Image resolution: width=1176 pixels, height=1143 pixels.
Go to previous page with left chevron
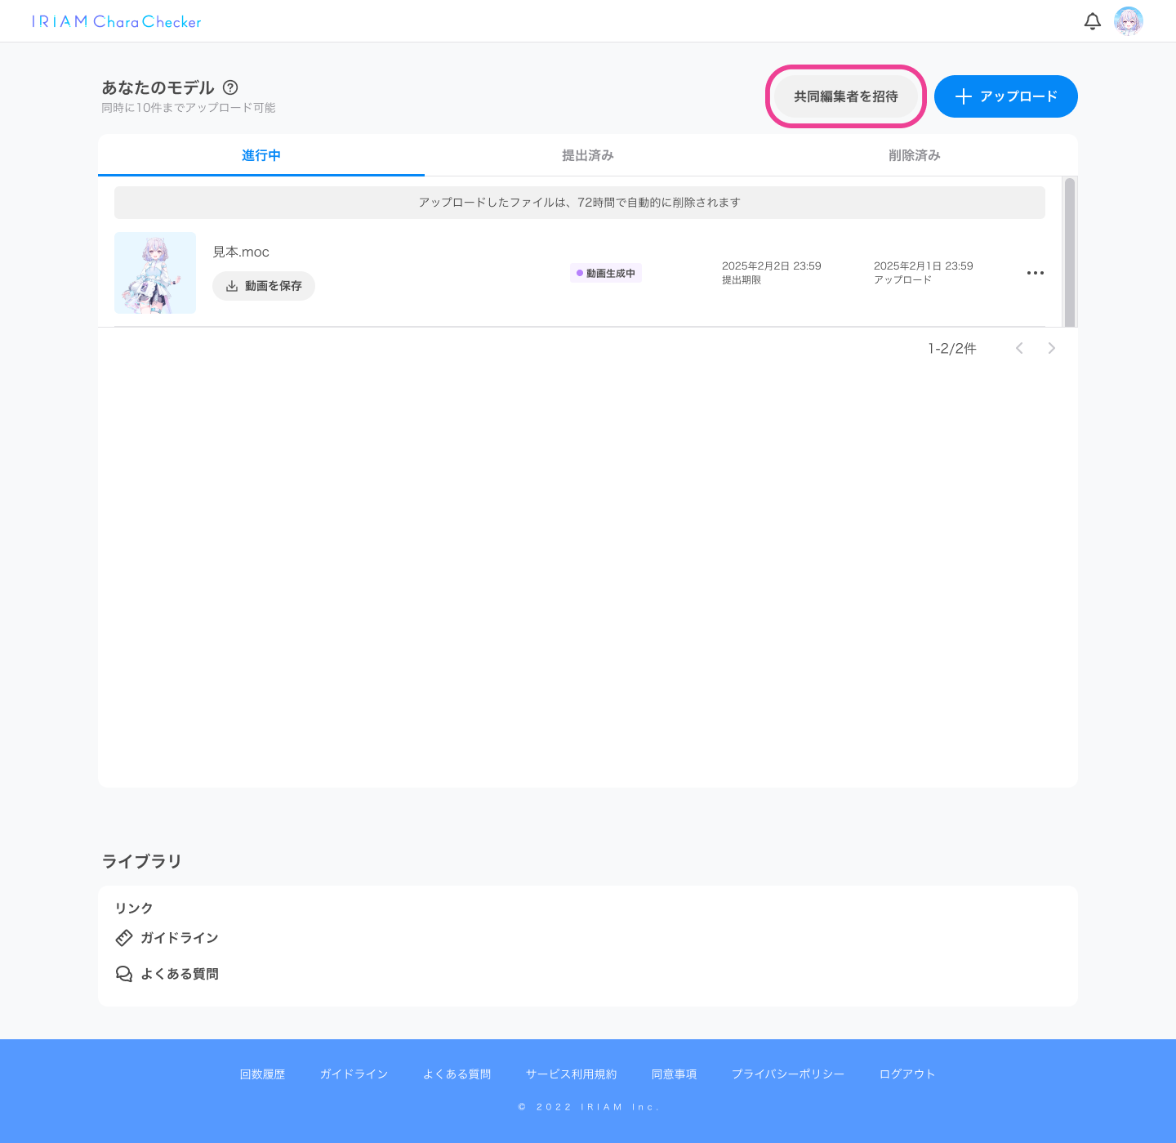[1019, 348]
